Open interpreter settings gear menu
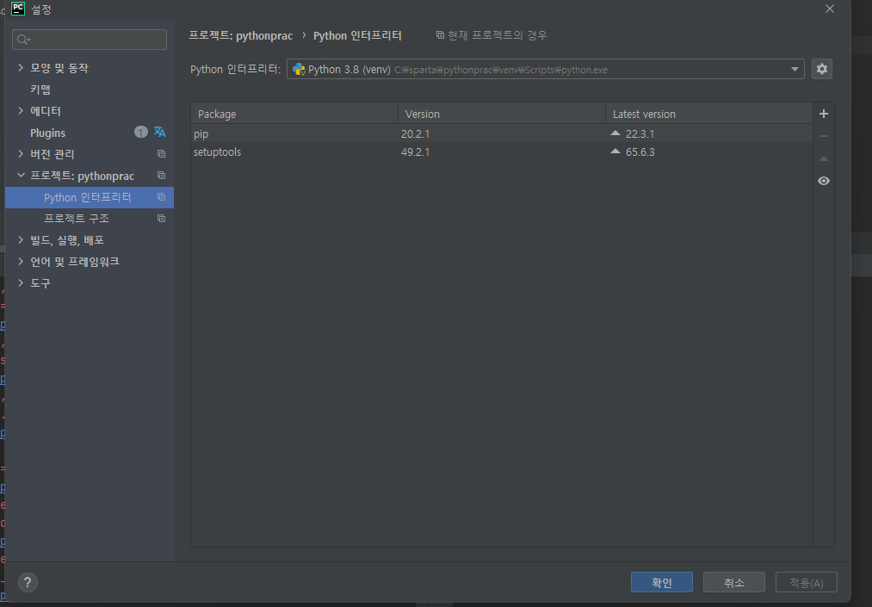Image resolution: width=872 pixels, height=607 pixels. pos(821,69)
